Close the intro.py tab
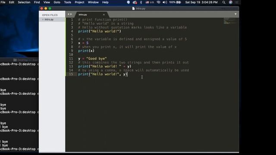Image resolution: width=276 pixels, height=155 pixels. point(104,15)
